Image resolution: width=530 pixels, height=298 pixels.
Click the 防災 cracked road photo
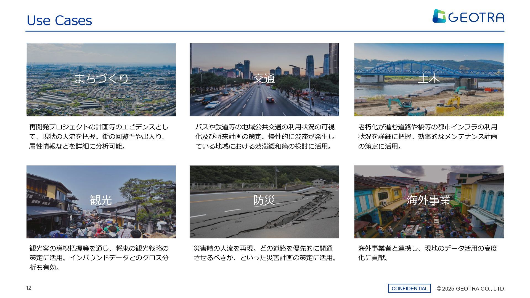264,221
